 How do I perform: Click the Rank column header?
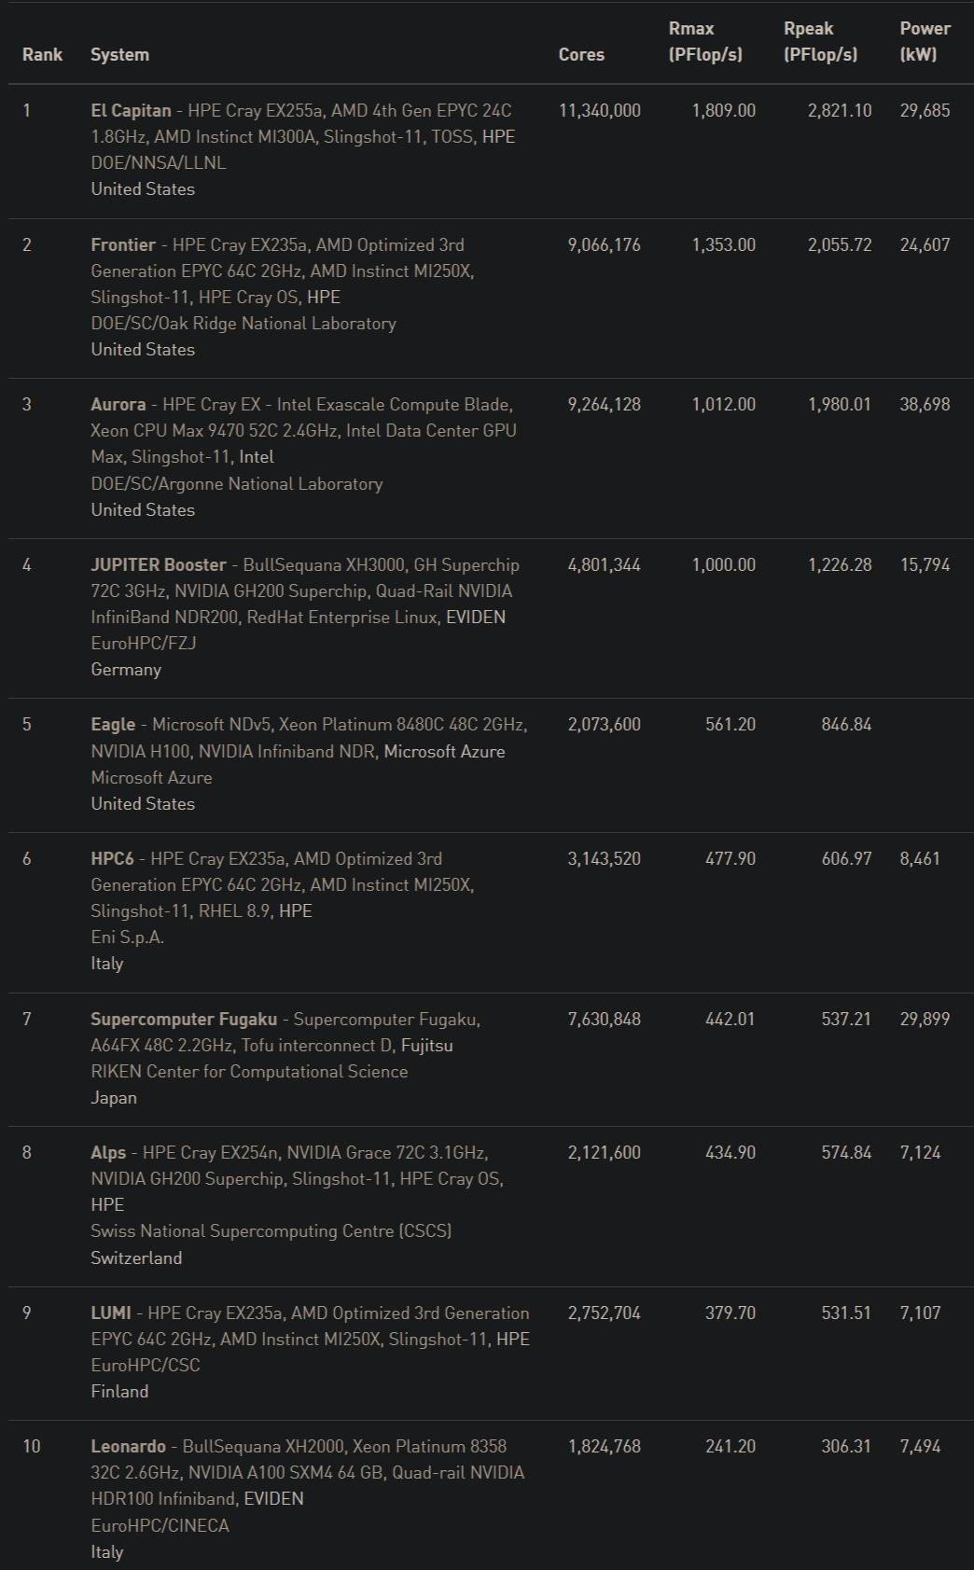42,54
